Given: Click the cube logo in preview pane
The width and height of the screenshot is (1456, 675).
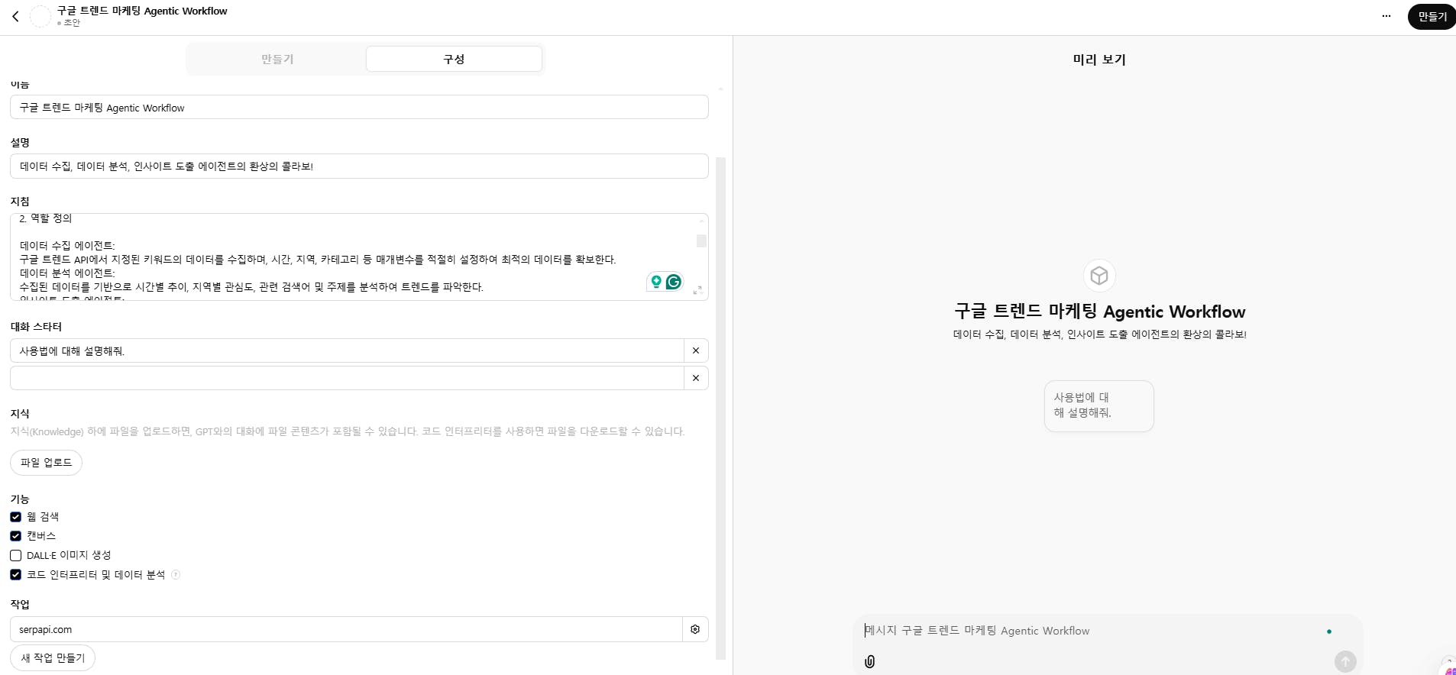Looking at the screenshot, I should click(x=1099, y=276).
